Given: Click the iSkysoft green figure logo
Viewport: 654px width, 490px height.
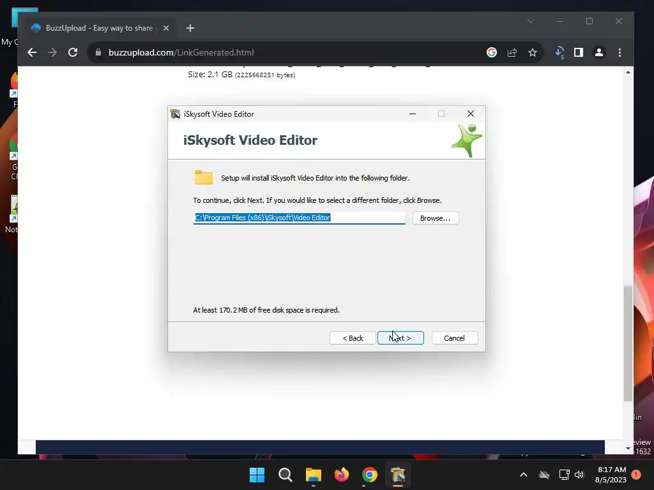Looking at the screenshot, I should click(467, 141).
